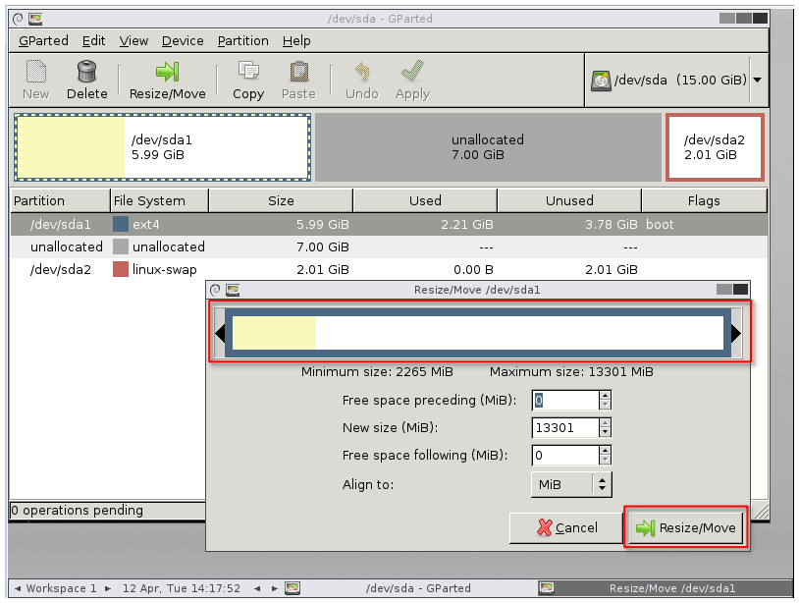Click the taskbar next window arrow

pyautogui.click(x=274, y=588)
